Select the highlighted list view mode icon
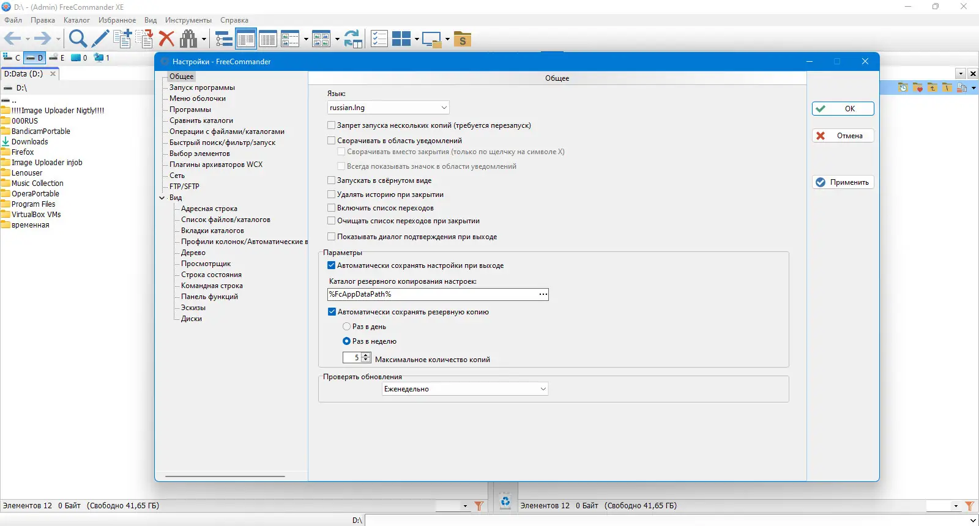979x526 pixels. click(246, 39)
